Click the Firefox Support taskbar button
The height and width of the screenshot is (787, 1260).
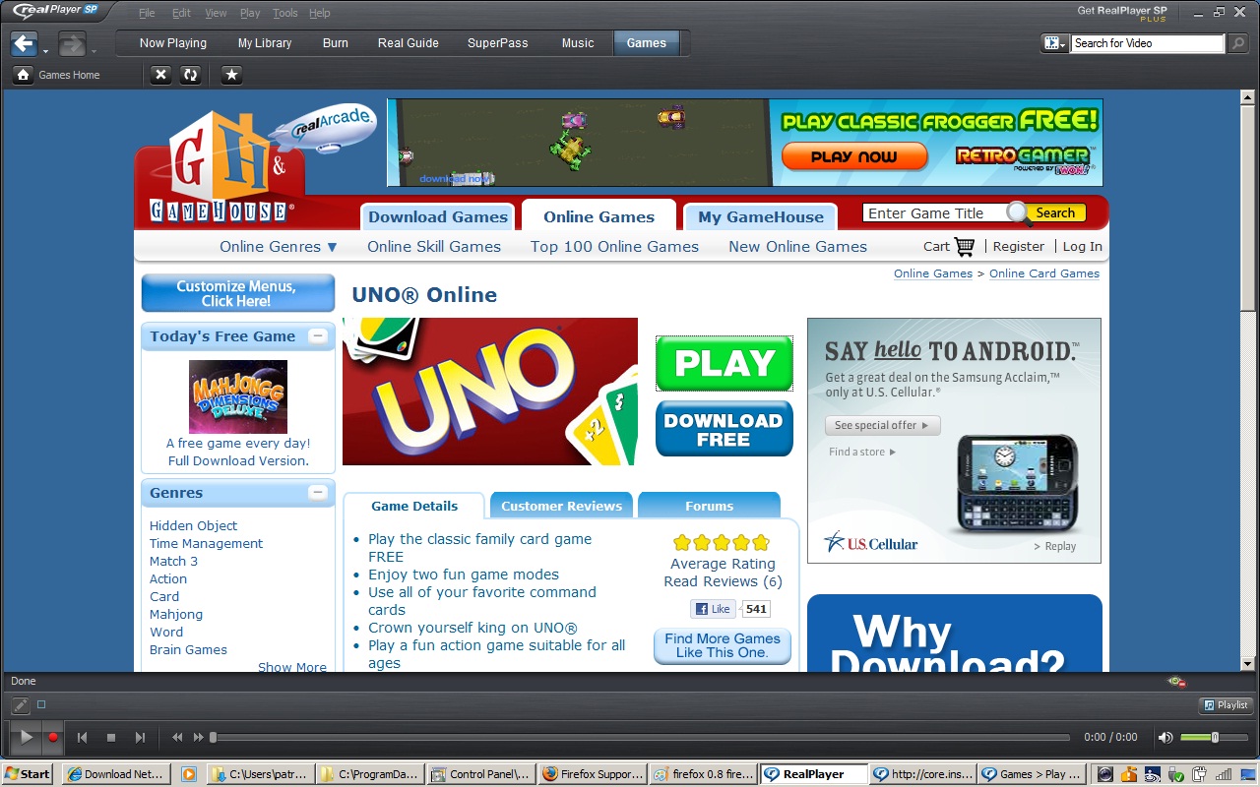[593, 774]
